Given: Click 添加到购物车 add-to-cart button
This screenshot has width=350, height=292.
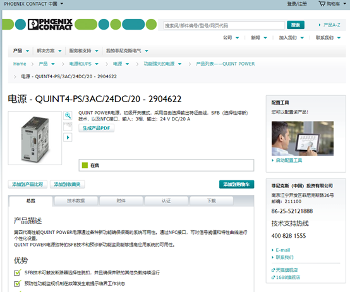Looking at the screenshot, I should 237,184.
